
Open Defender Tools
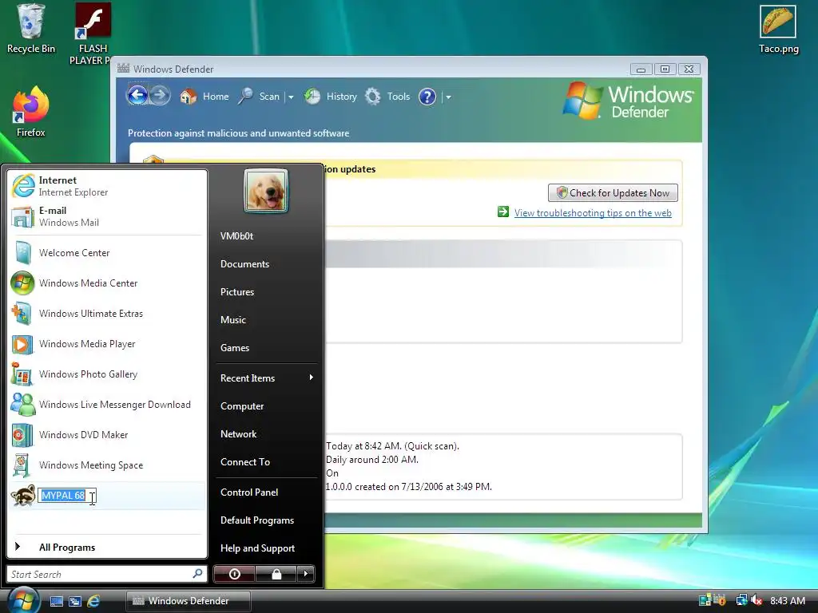(387, 97)
